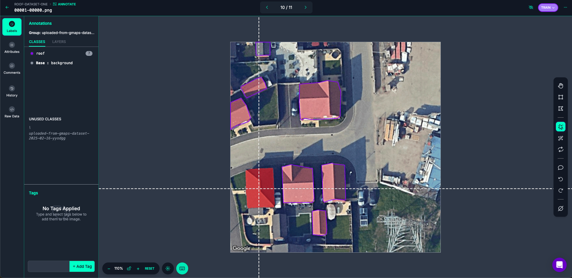The image size is (572, 278).
Task: Click the tag name input field
Action: coord(49,266)
